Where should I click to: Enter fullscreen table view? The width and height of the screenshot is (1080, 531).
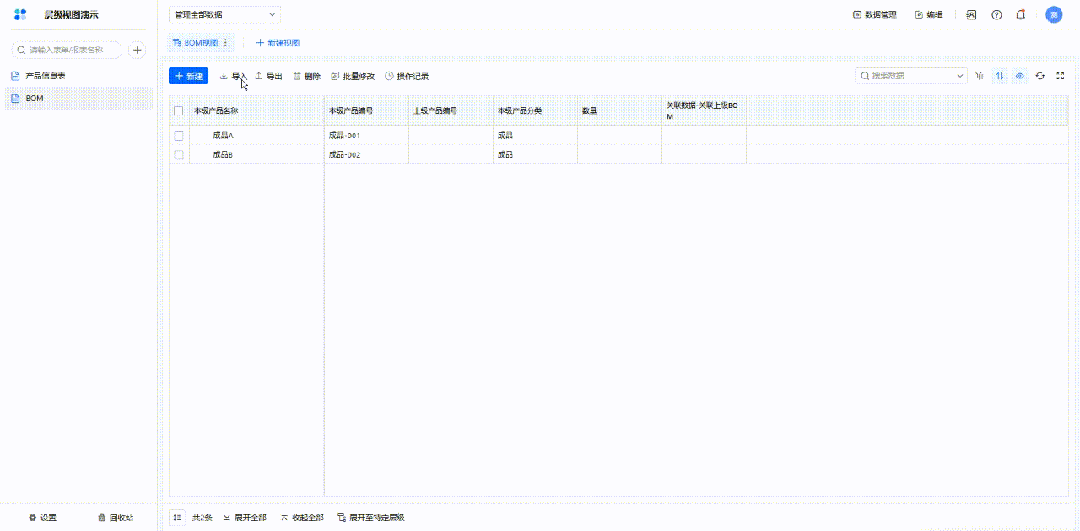coord(1061,76)
